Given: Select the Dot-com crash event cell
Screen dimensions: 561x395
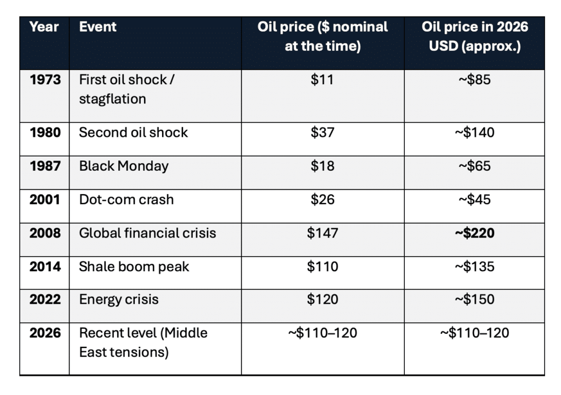Looking at the screenshot, I should point(127,199).
